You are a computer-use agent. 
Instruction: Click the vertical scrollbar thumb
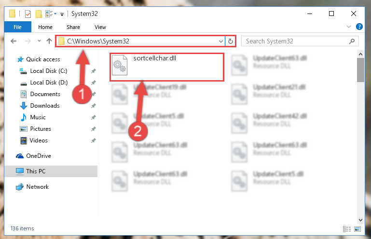click(x=360, y=70)
